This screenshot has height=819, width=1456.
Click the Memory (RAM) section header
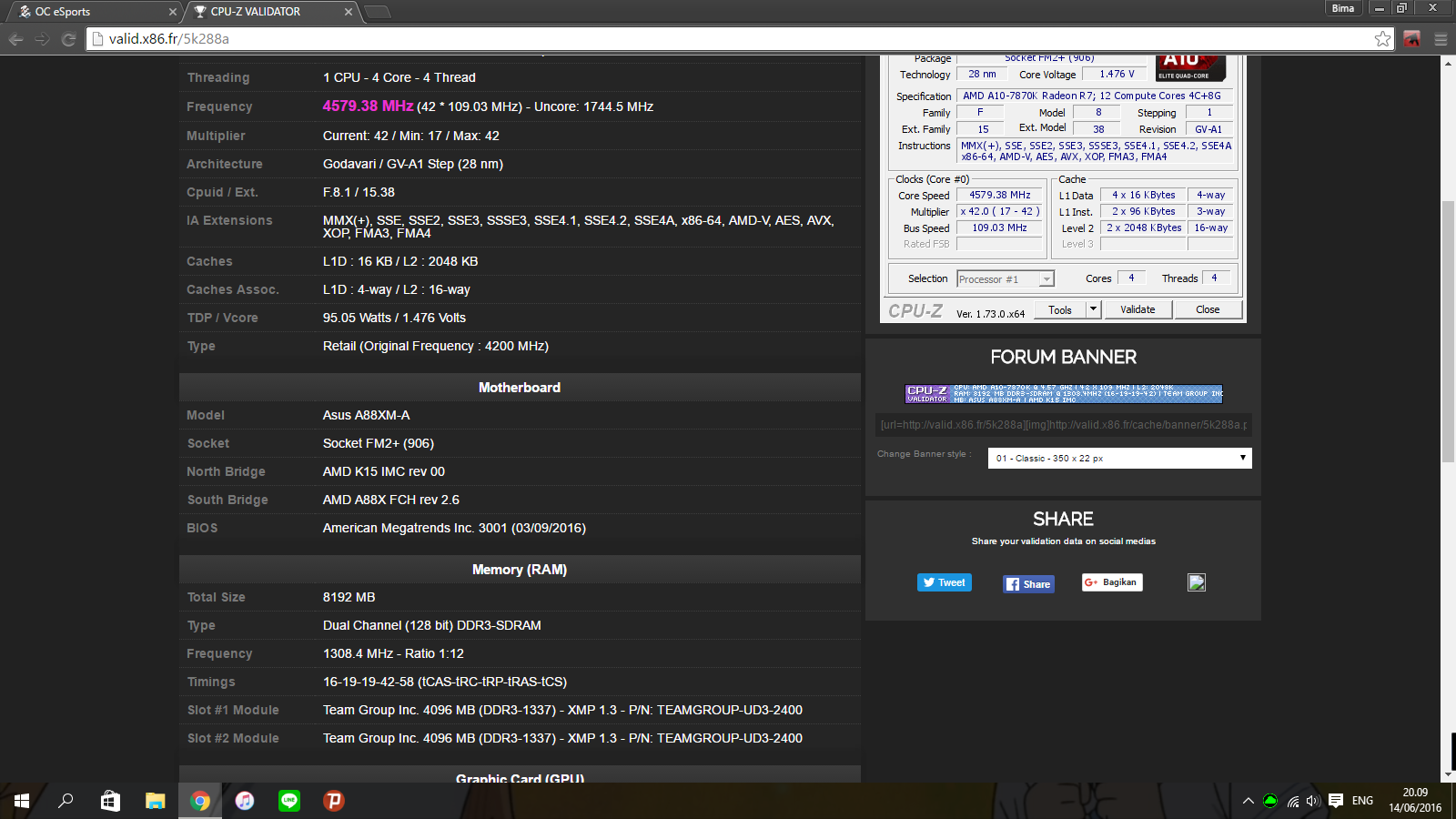tap(520, 570)
